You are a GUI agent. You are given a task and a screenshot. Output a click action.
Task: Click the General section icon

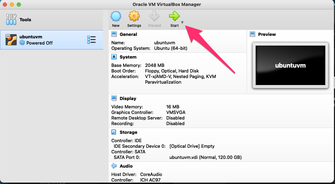point(114,34)
